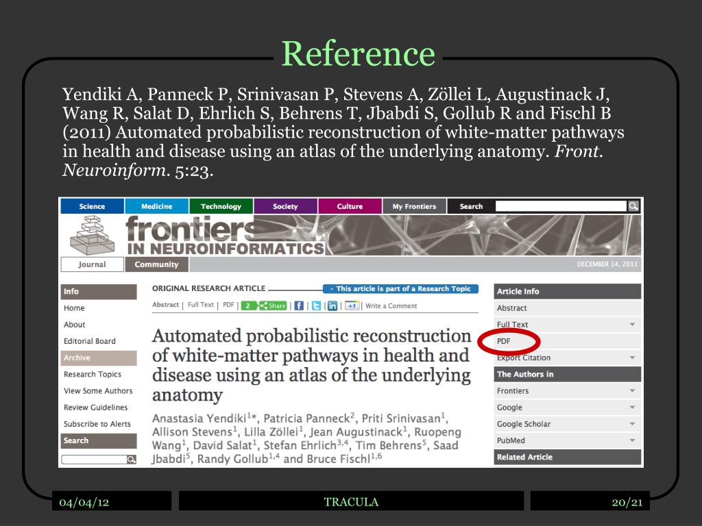Open Review Guidelines link

click(96, 408)
